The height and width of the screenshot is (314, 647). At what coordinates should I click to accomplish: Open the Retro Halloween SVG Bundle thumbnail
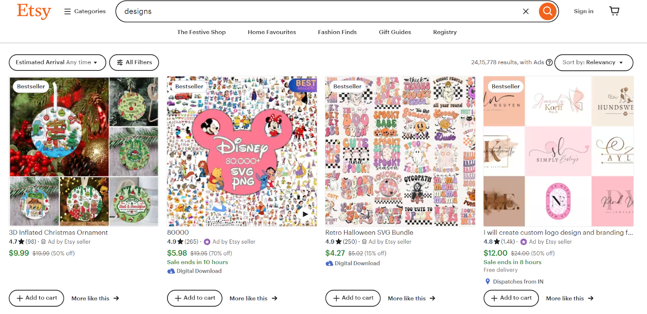(400, 151)
